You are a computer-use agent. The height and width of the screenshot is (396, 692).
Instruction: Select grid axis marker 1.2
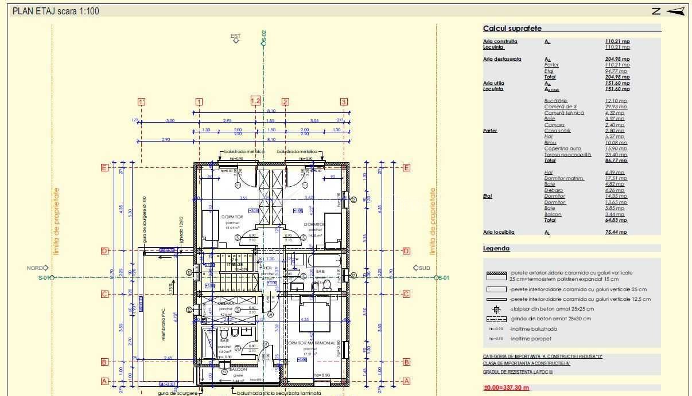pos(256,101)
